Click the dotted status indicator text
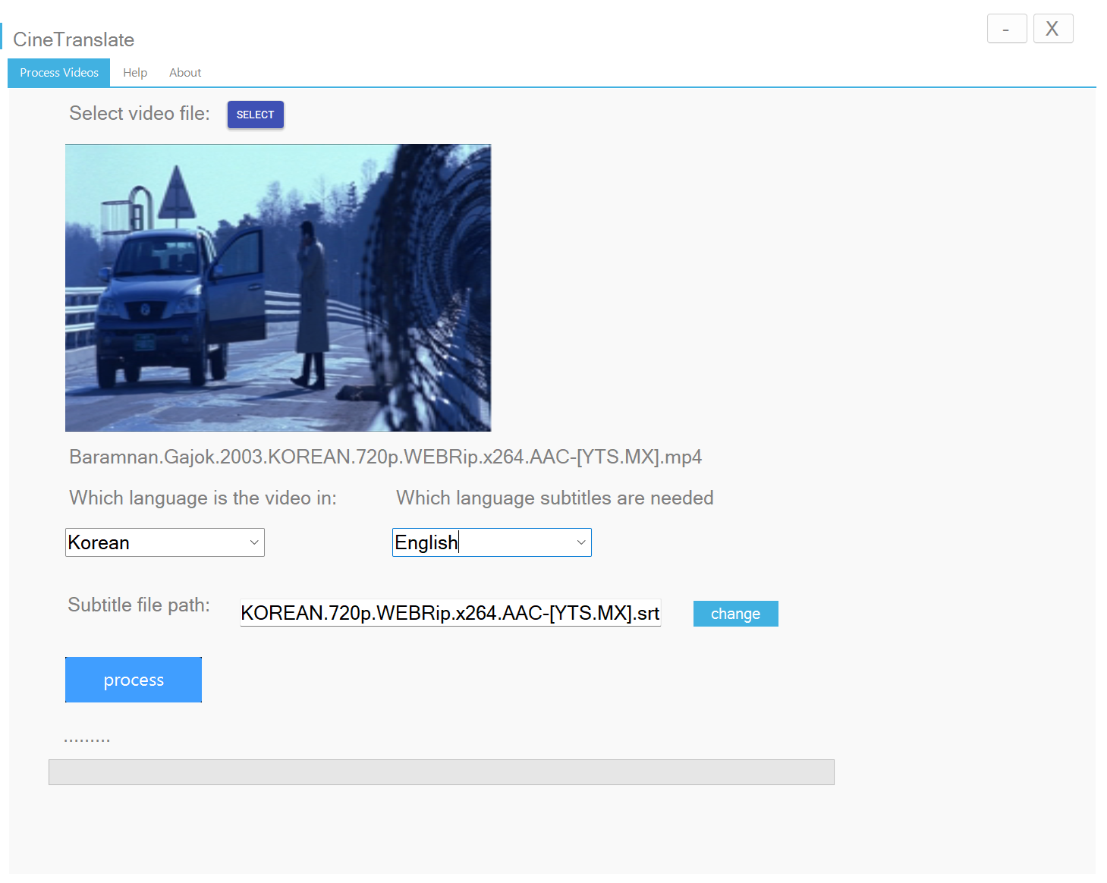 (x=86, y=736)
